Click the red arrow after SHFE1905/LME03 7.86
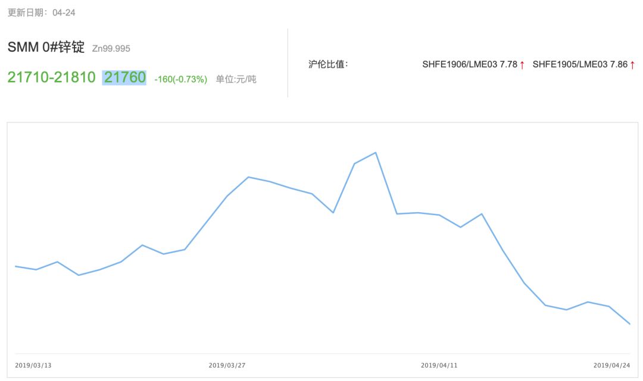The height and width of the screenshot is (381, 643). point(632,65)
